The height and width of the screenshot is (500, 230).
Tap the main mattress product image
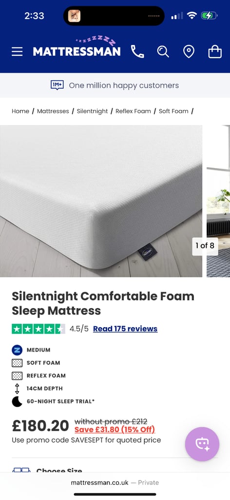point(101,201)
